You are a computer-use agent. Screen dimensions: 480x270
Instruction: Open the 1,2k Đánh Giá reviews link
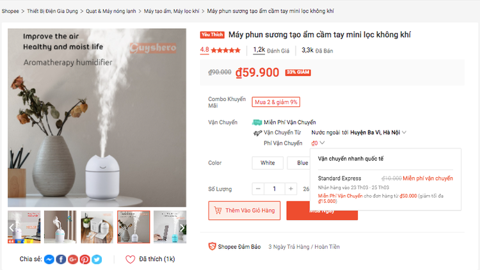click(x=271, y=50)
